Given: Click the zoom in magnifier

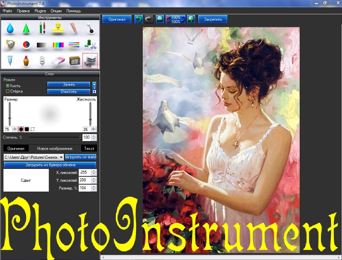Looking at the screenshot, I should click(191, 19).
